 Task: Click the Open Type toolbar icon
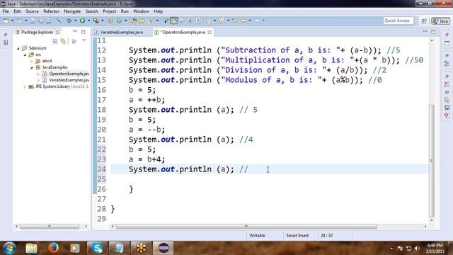pyautogui.click(x=134, y=21)
